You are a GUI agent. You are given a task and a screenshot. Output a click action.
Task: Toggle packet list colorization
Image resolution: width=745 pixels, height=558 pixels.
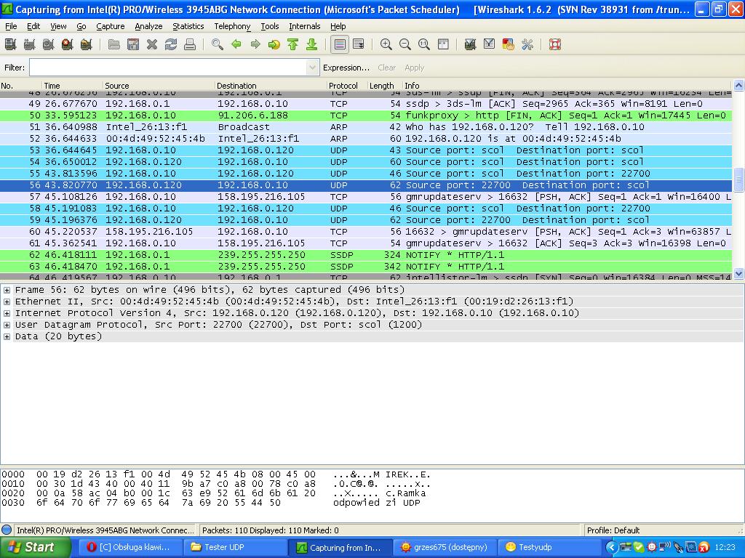tap(340, 44)
